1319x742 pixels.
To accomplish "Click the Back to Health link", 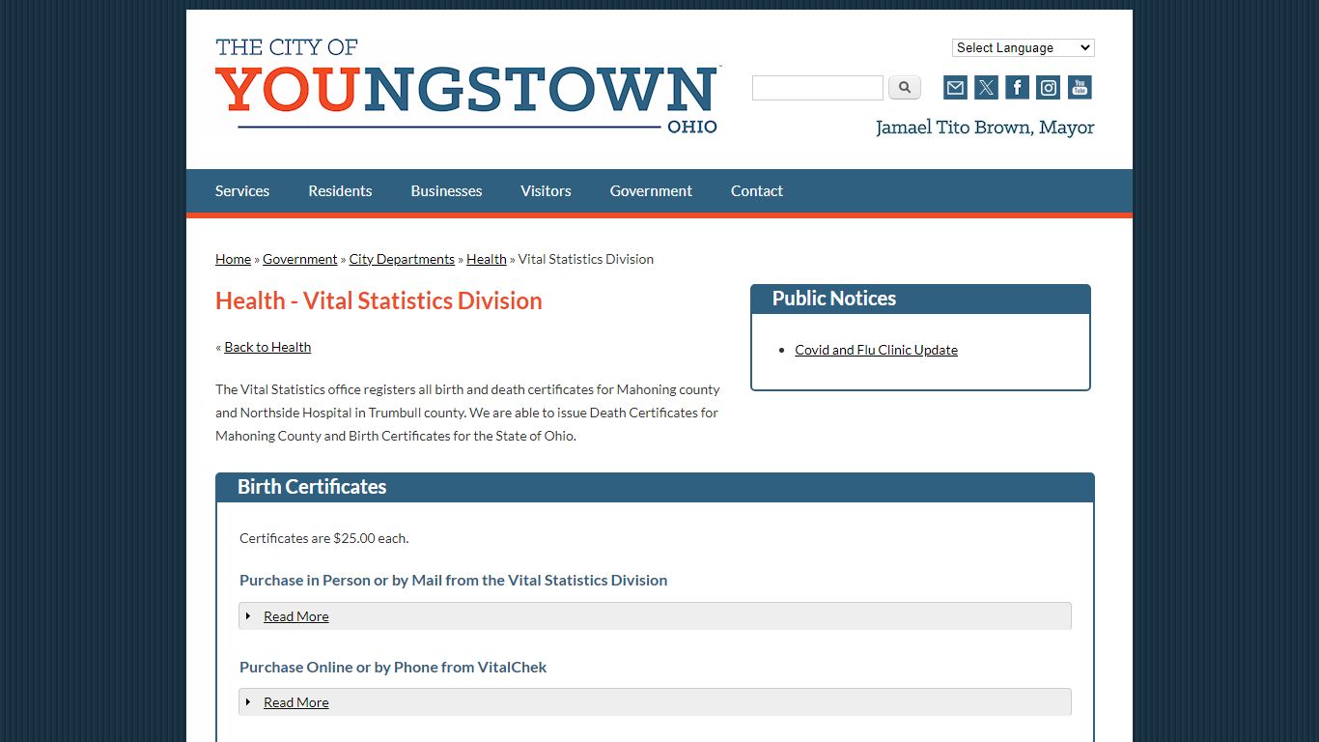I will [267, 347].
